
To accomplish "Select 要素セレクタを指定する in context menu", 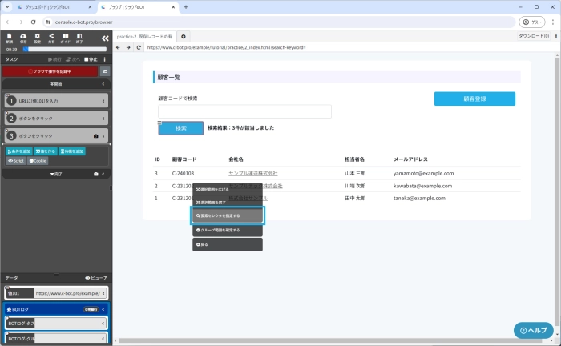I will (228, 215).
